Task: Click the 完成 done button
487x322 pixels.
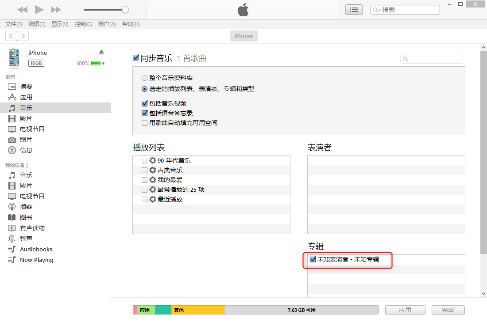Action: [448, 310]
